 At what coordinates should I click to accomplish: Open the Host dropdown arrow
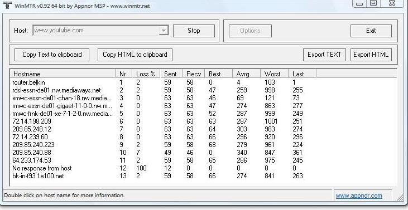pos(164,31)
